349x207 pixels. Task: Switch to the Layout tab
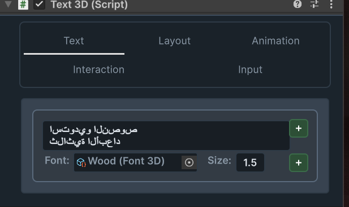click(x=175, y=41)
